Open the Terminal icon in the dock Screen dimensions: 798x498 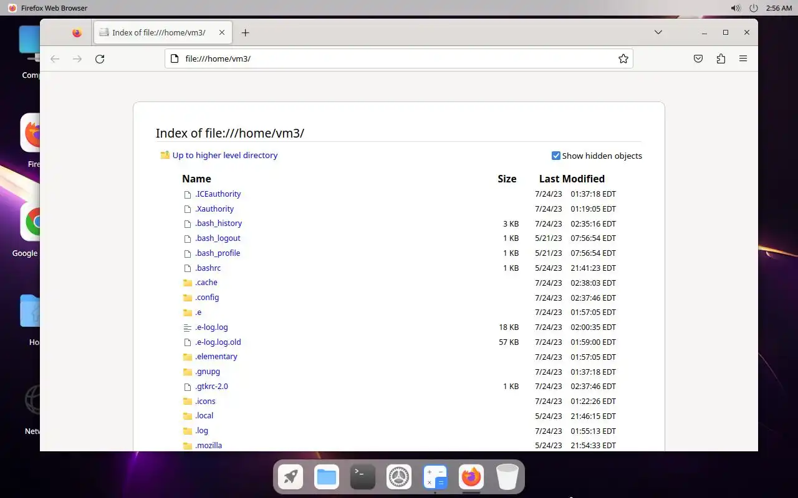pyautogui.click(x=363, y=477)
